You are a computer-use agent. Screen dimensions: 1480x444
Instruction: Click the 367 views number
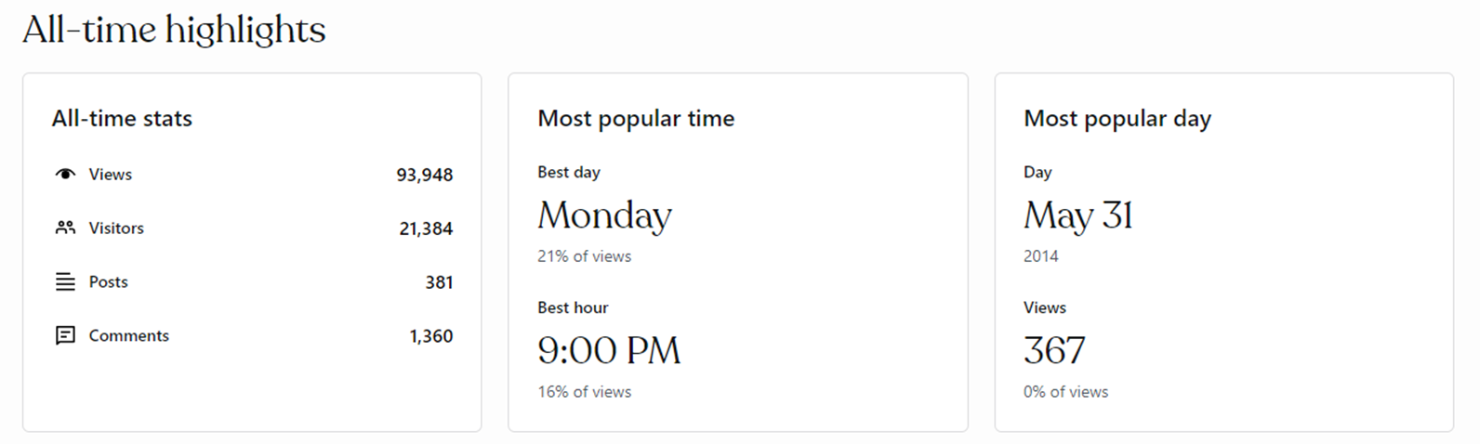click(1054, 350)
